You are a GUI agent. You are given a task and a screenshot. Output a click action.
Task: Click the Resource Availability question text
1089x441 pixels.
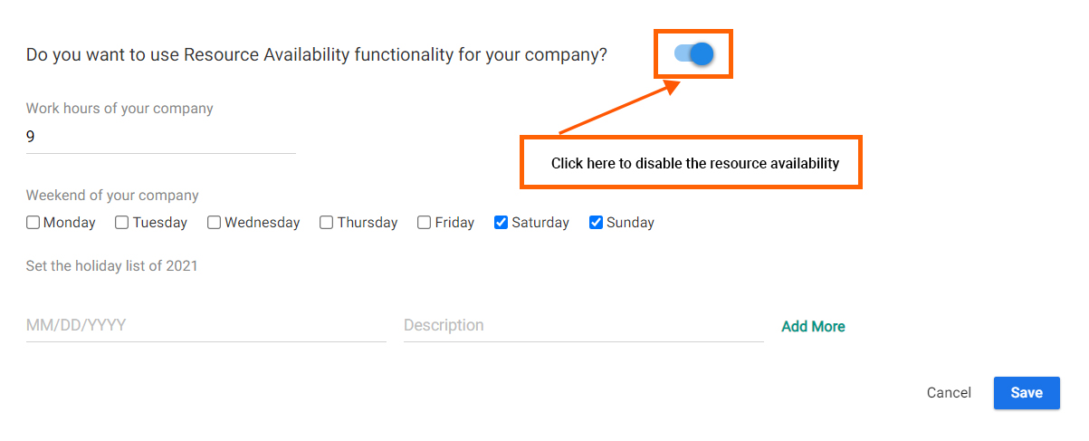click(317, 55)
